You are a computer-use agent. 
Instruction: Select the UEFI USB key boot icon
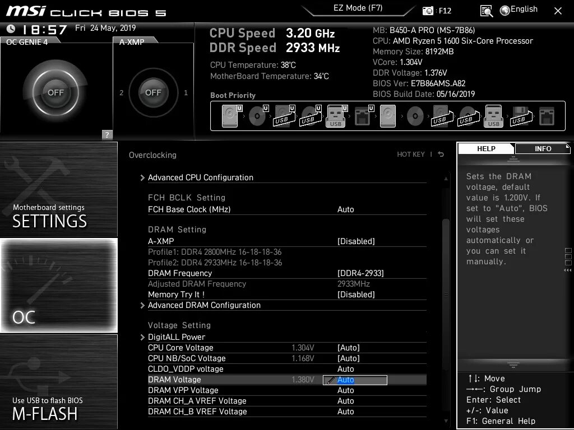(336, 116)
